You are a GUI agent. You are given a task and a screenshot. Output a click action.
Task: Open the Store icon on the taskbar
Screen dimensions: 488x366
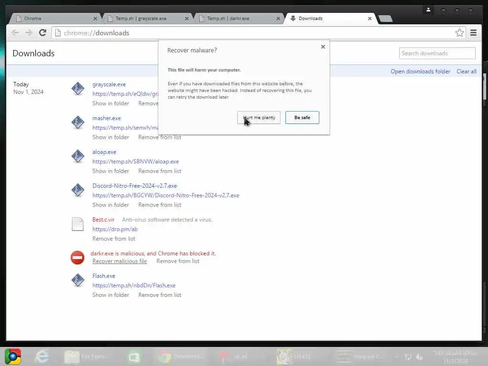(134, 356)
